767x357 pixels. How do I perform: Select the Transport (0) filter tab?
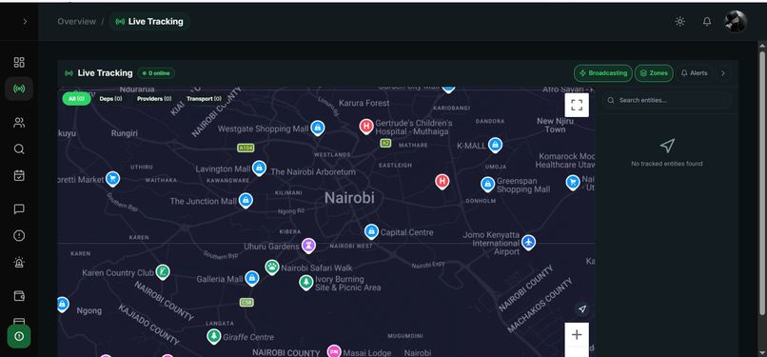(x=204, y=99)
